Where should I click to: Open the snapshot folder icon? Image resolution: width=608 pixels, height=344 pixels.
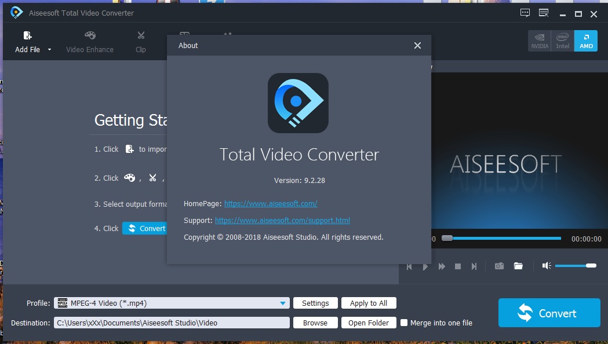pyautogui.click(x=518, y=266)
